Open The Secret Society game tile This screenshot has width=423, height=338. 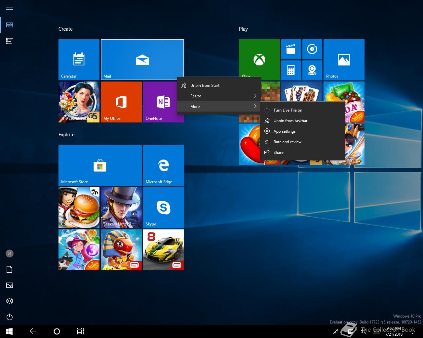point(79,102)
